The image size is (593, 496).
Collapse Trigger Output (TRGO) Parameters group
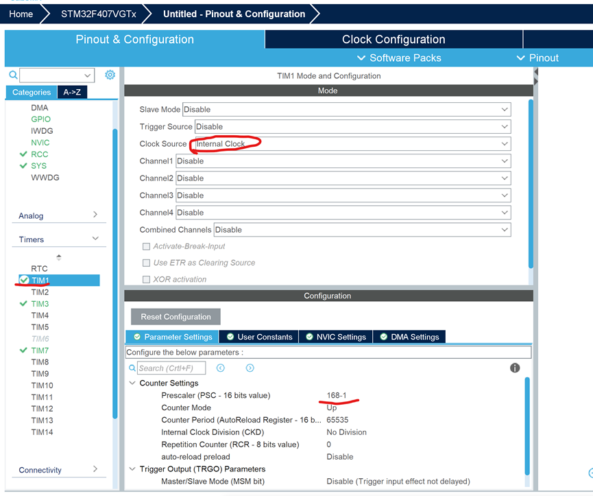tap(132, 469)
